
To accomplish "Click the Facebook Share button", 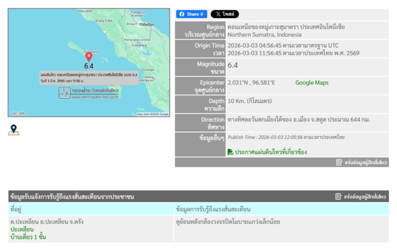I will [x=191, y=14].
